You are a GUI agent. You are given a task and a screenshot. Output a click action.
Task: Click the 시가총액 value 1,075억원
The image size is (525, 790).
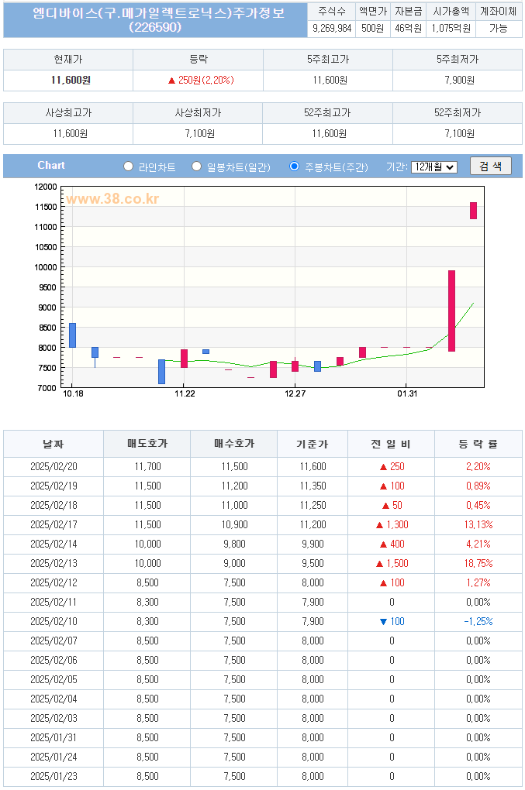pos(451,28)
